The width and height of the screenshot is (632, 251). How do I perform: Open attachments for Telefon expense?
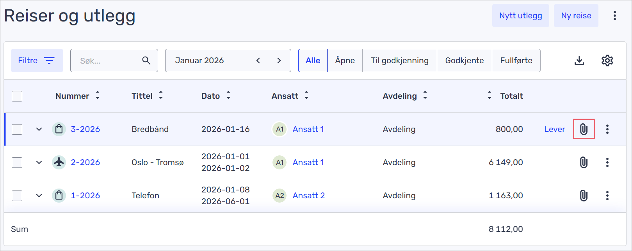[584, 196]
